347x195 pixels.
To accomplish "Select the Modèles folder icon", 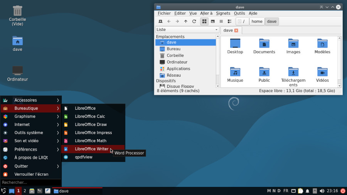I will (322, 46).
